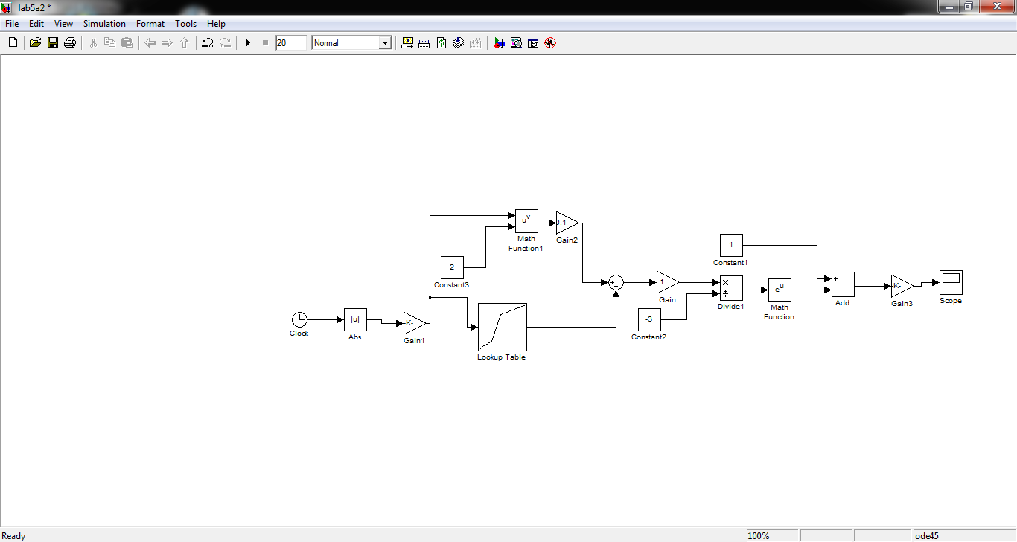1017x542 pixels.
Task: Go up to parent system arrow
Action: pos(184,43)
